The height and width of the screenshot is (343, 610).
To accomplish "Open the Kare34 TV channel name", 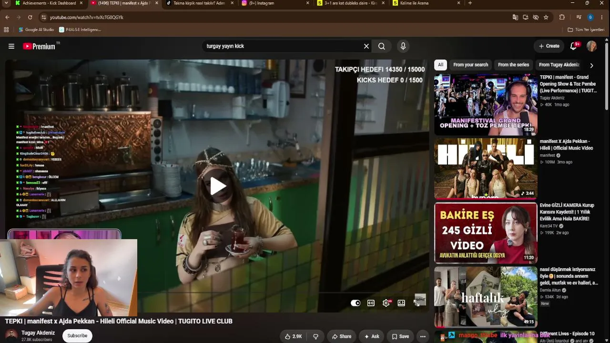I will pos(549,226).
